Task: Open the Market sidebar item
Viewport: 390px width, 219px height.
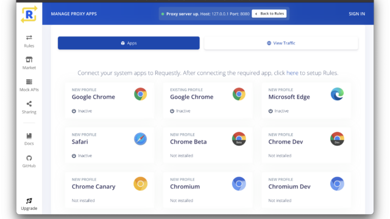Action: pos(29,63)
